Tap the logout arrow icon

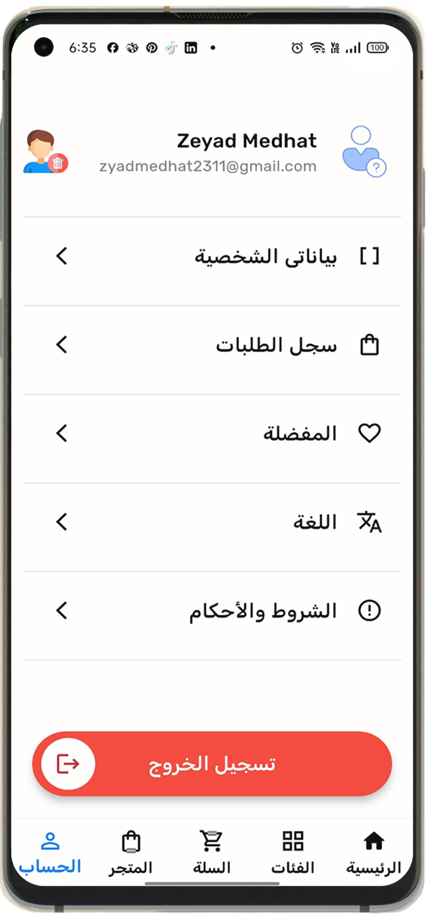(x=68, y=764)
